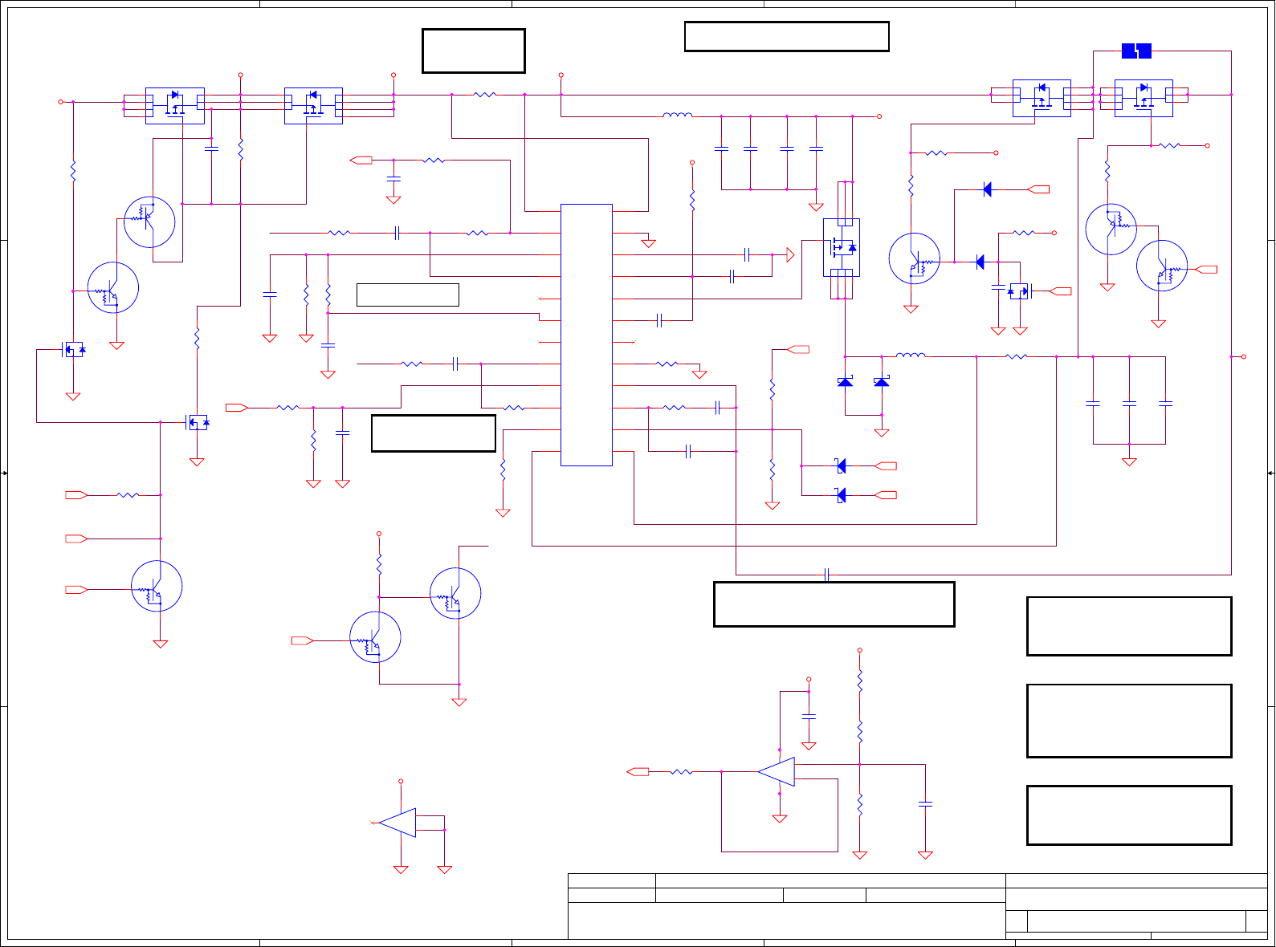This screenshot has width=1276, height=947.
Task: Click the upper diode right of the IC transistor
Action: 988,189
